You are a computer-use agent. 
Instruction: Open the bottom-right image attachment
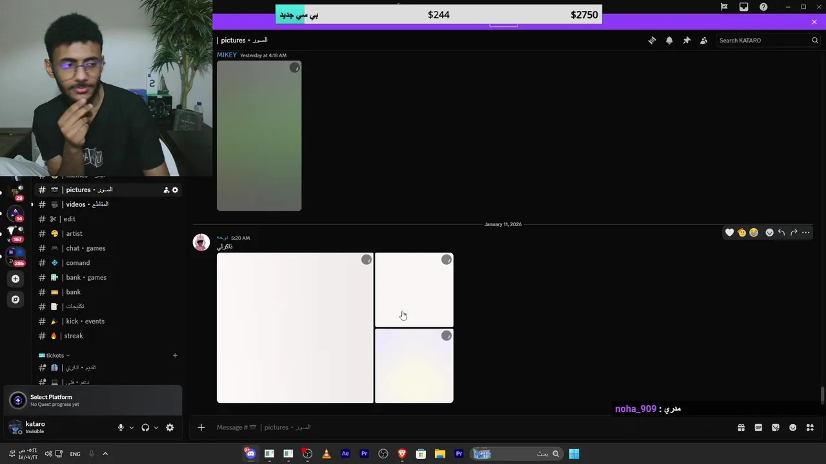tap(414, 366)
